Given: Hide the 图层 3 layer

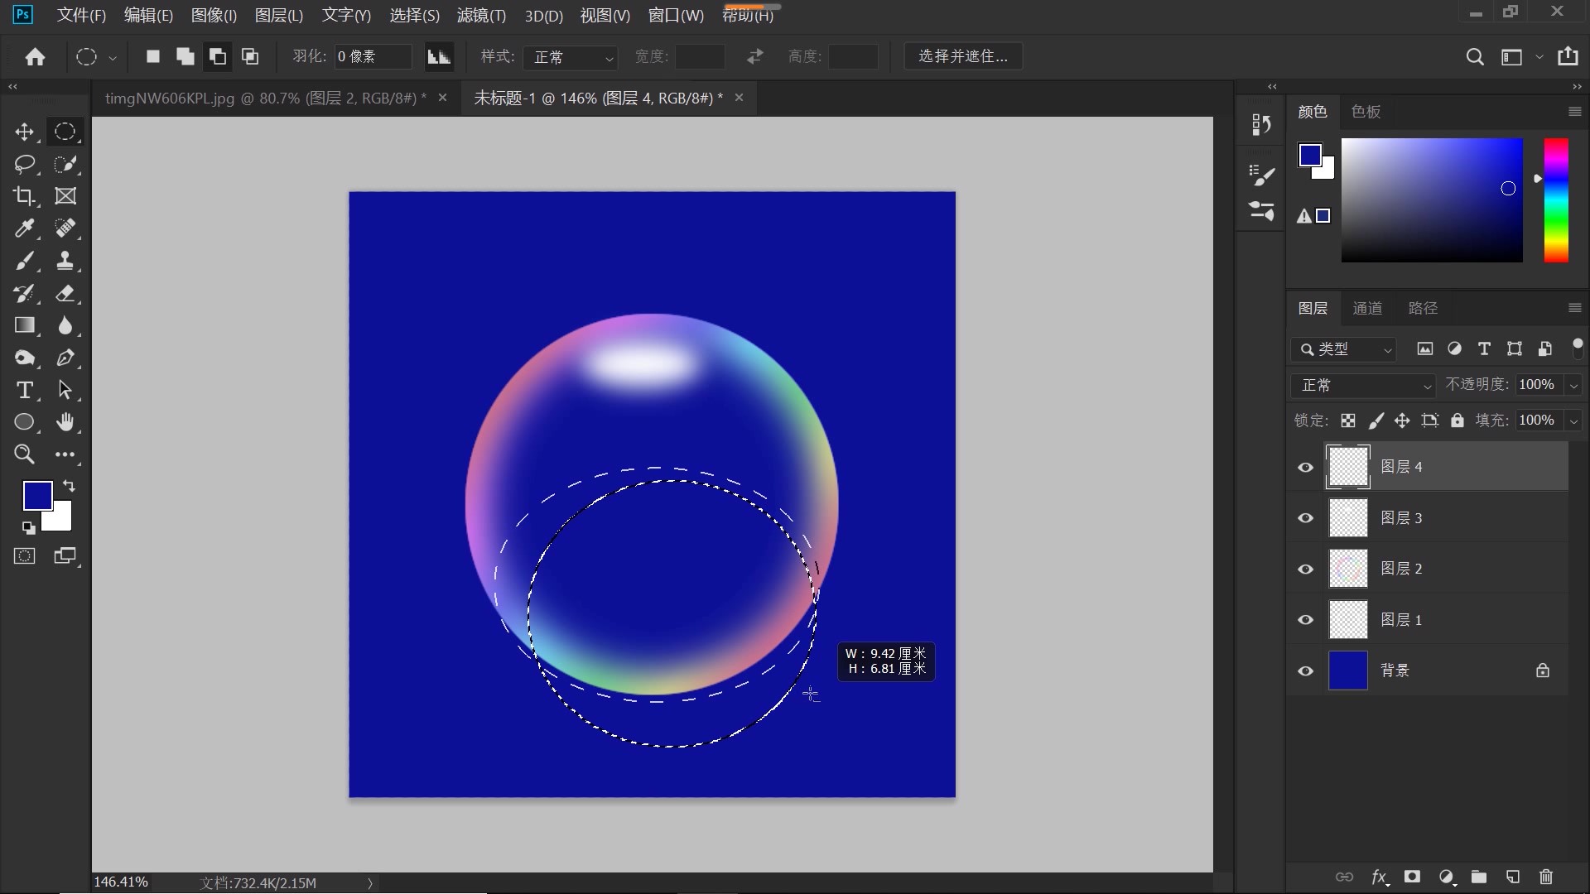Looking at the screenshot, I should pos(1306,517).
